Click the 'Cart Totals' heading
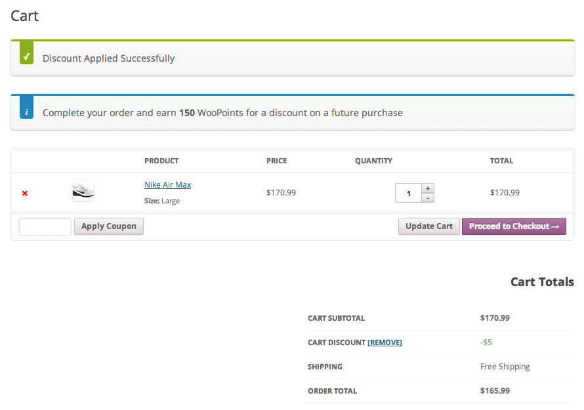The height and width of the screenshot is (410, 584). [x=542, y=282]
